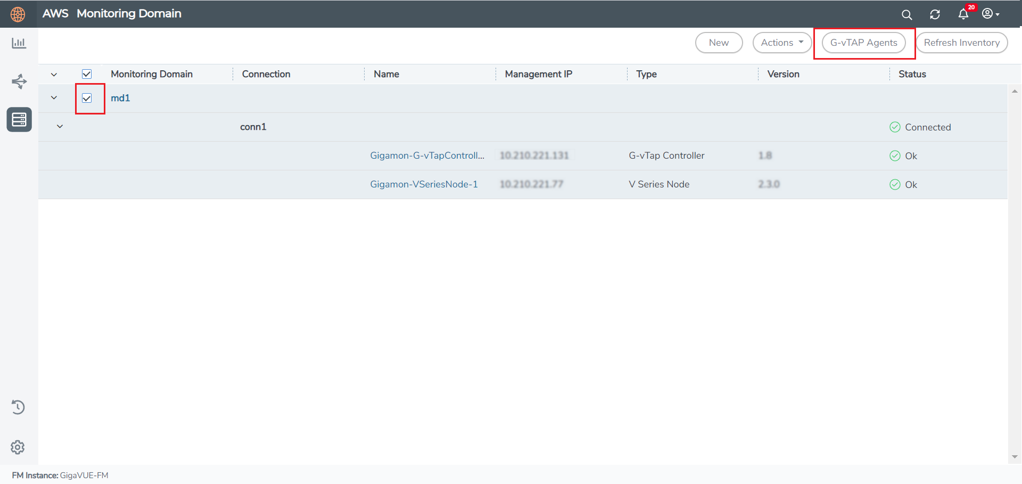Uncheck the md1 monitoring domain checkbox
The height and width of the screenshot is (484, 1022).
(87, 98)
